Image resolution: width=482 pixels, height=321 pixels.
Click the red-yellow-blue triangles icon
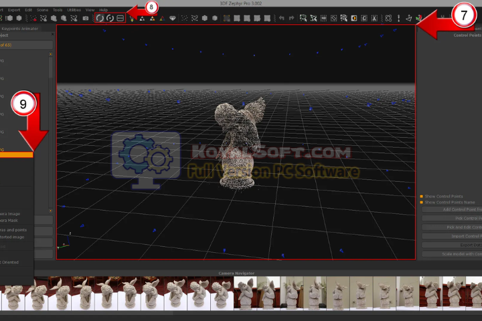click(162, 19)
